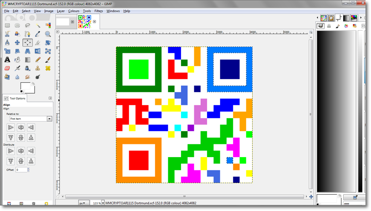Select the Perspective Clone tool
Viewport: 371px width, 211px height.
(x=7, y=77)
